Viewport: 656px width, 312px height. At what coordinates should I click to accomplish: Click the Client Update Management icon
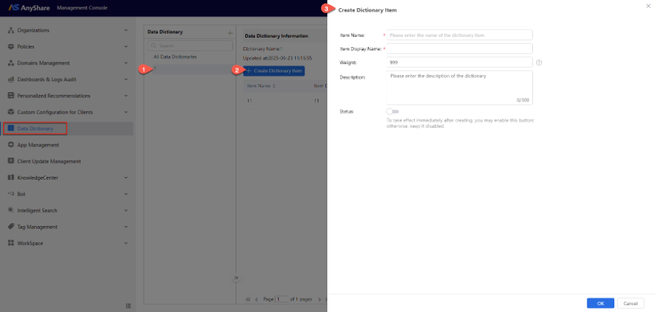[11, 161]
